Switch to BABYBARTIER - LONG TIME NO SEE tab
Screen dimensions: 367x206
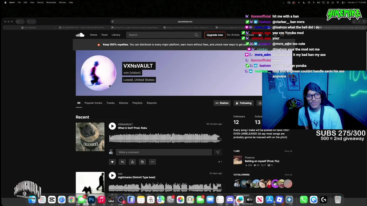point(82,28)
